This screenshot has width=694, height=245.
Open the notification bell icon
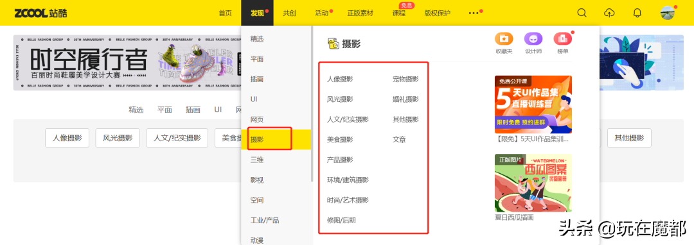click(637, 13)
